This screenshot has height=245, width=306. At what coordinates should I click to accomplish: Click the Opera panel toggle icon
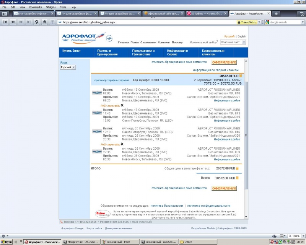[4, 14]
